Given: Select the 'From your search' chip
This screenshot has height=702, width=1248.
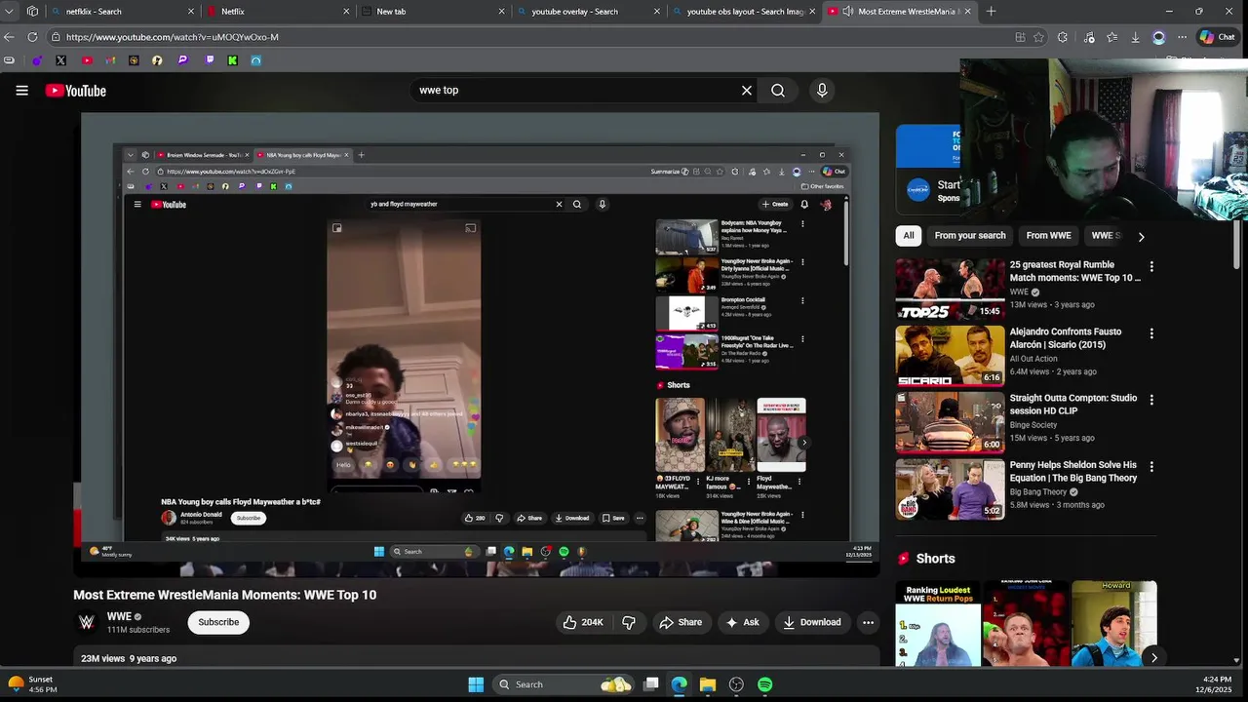Looking at the screenshot, I should pos(970,235).
